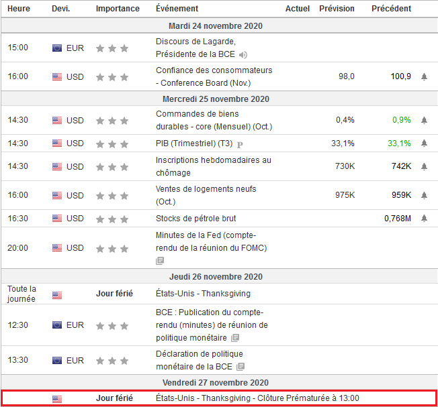Sort by the Heure column header
Viewport: 438px width, 407px height.
19,9
